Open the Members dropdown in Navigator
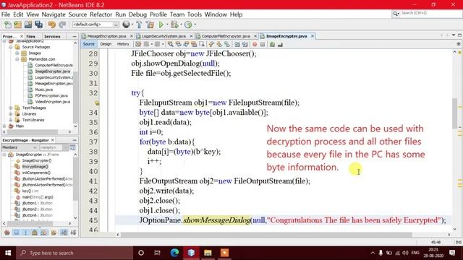 click(20, 147)
